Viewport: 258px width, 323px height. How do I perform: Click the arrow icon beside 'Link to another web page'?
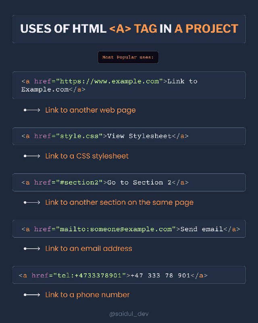32,110
